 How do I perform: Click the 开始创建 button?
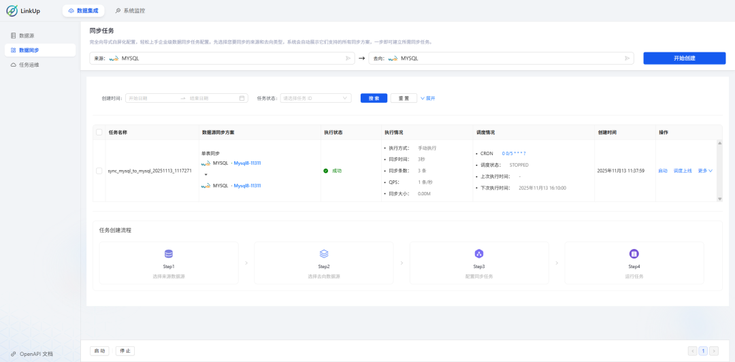pyautogui.click(x=685, y=58)
